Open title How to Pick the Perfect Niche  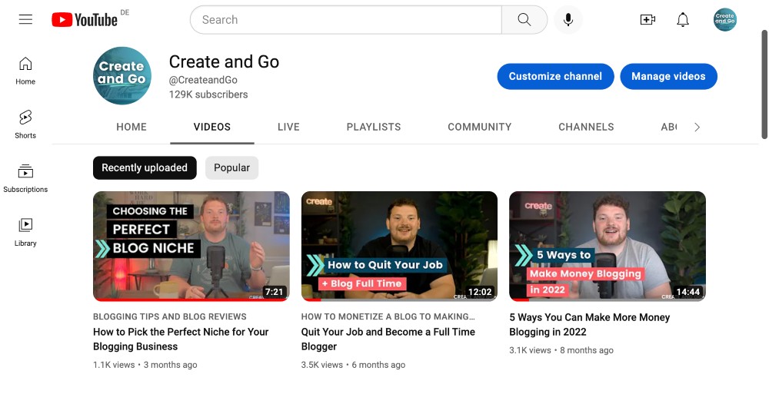coord(181,339)
